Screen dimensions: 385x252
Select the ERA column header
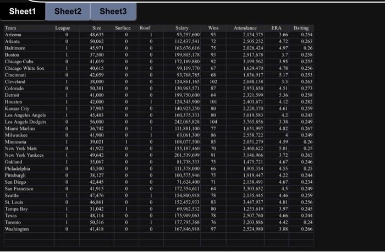[277, 28]
